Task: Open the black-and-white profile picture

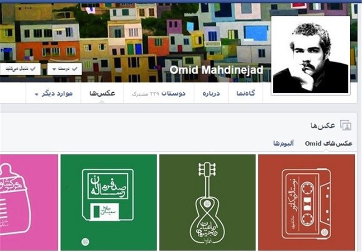Action: [x=310, y=55]
